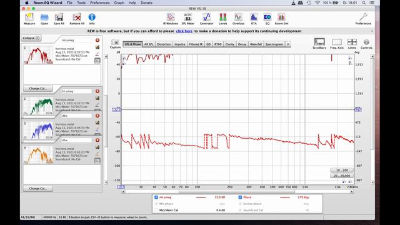400x225 pixels.
Task: Set range with '20 .. 20,000' button
Action: 342,176
